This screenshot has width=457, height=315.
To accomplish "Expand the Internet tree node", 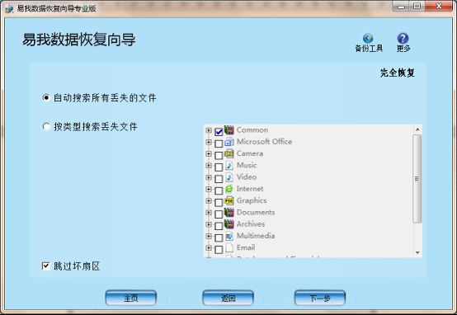I will click(x=209, y=189).
